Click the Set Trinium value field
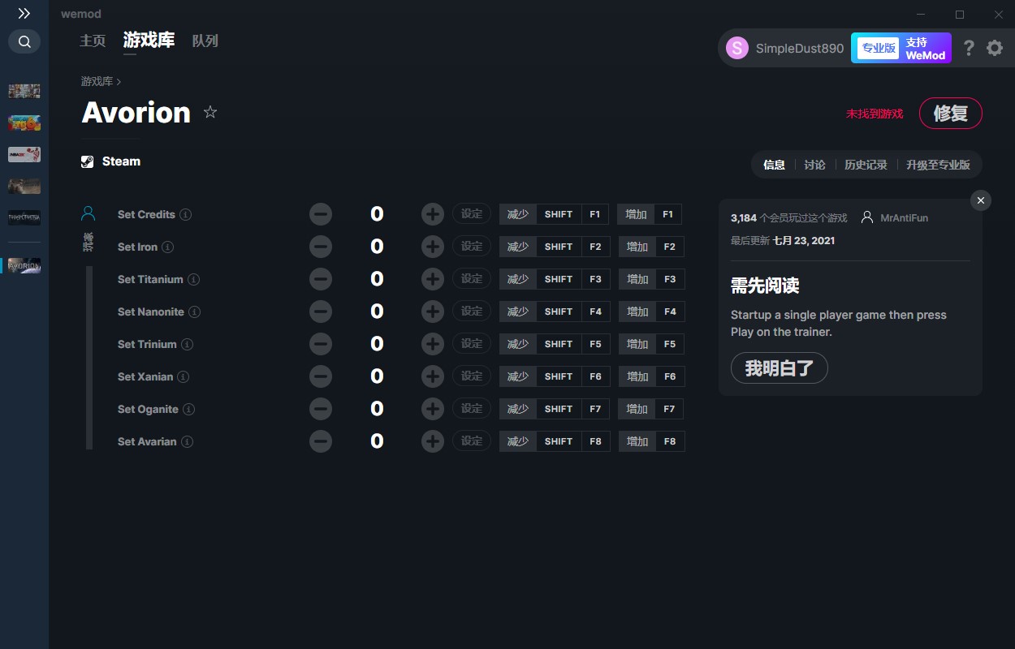 (377, 344)
